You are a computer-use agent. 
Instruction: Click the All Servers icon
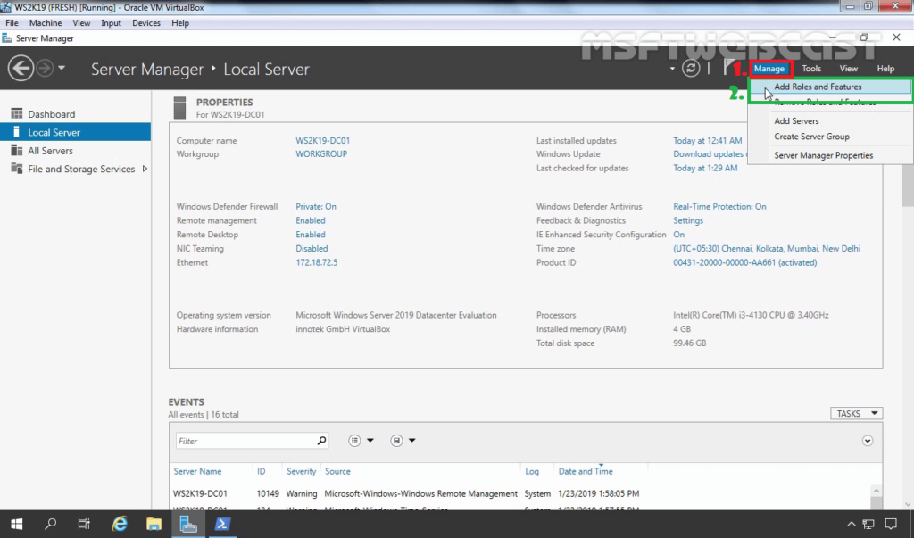[16, 151]
